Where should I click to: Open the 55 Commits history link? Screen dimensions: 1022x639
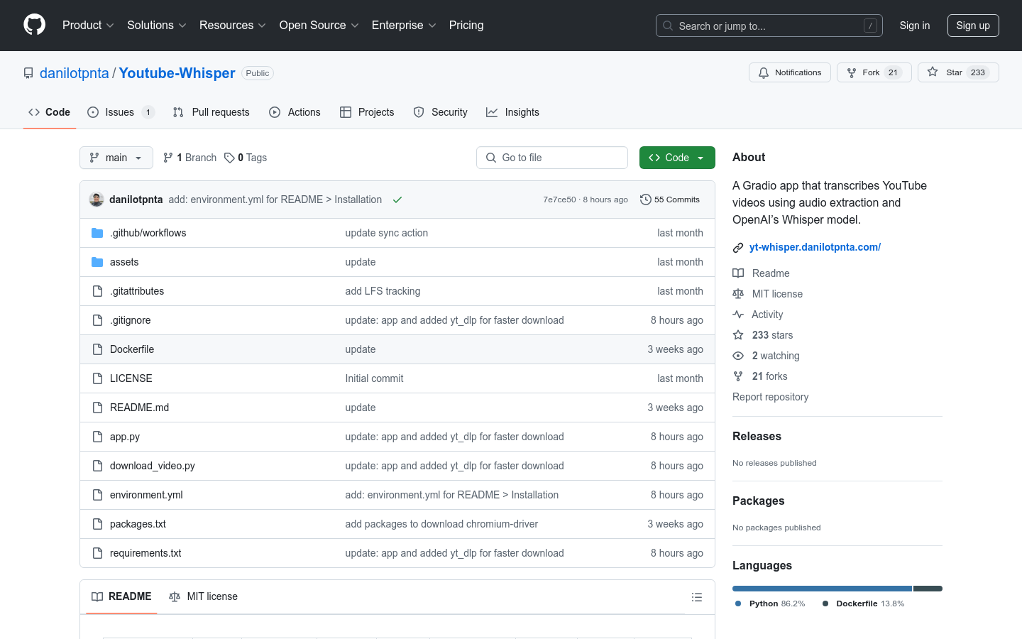(x=670, y=200)
